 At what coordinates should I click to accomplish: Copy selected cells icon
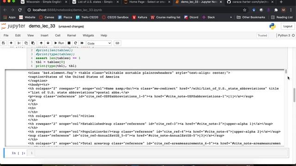click(26, 43)
